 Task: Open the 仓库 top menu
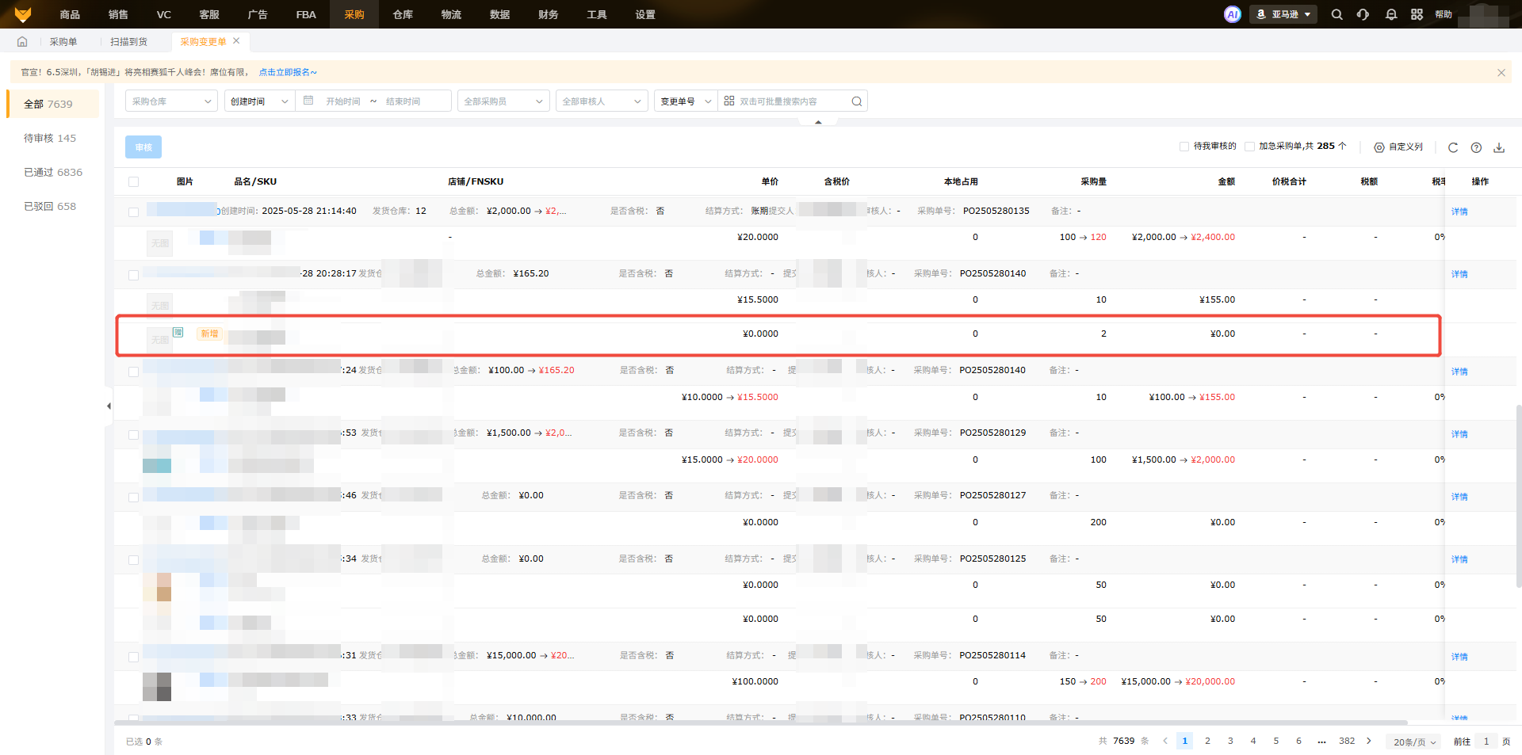[403, 14]
